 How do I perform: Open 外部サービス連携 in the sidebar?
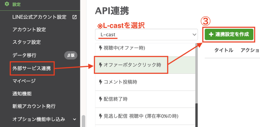[x=32, y=68]
